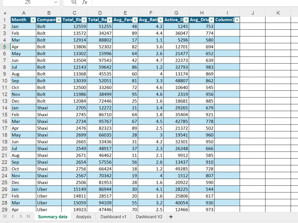Add a new sheet with the plus icon
The image size is (298, 223).
pyautogui.click(x=171, y=217)
